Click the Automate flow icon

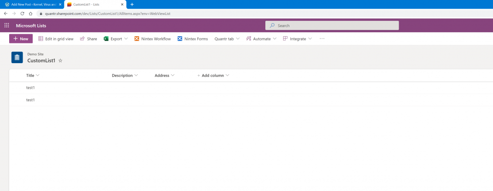[x=248, y=39]
